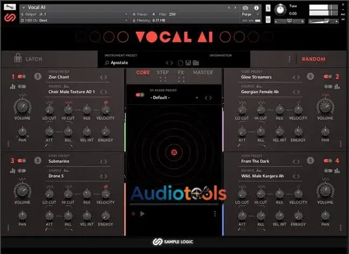Toggle the switch beside core 3 bar chart icon
Screen dimensions: 349x254
click(22, 171)
